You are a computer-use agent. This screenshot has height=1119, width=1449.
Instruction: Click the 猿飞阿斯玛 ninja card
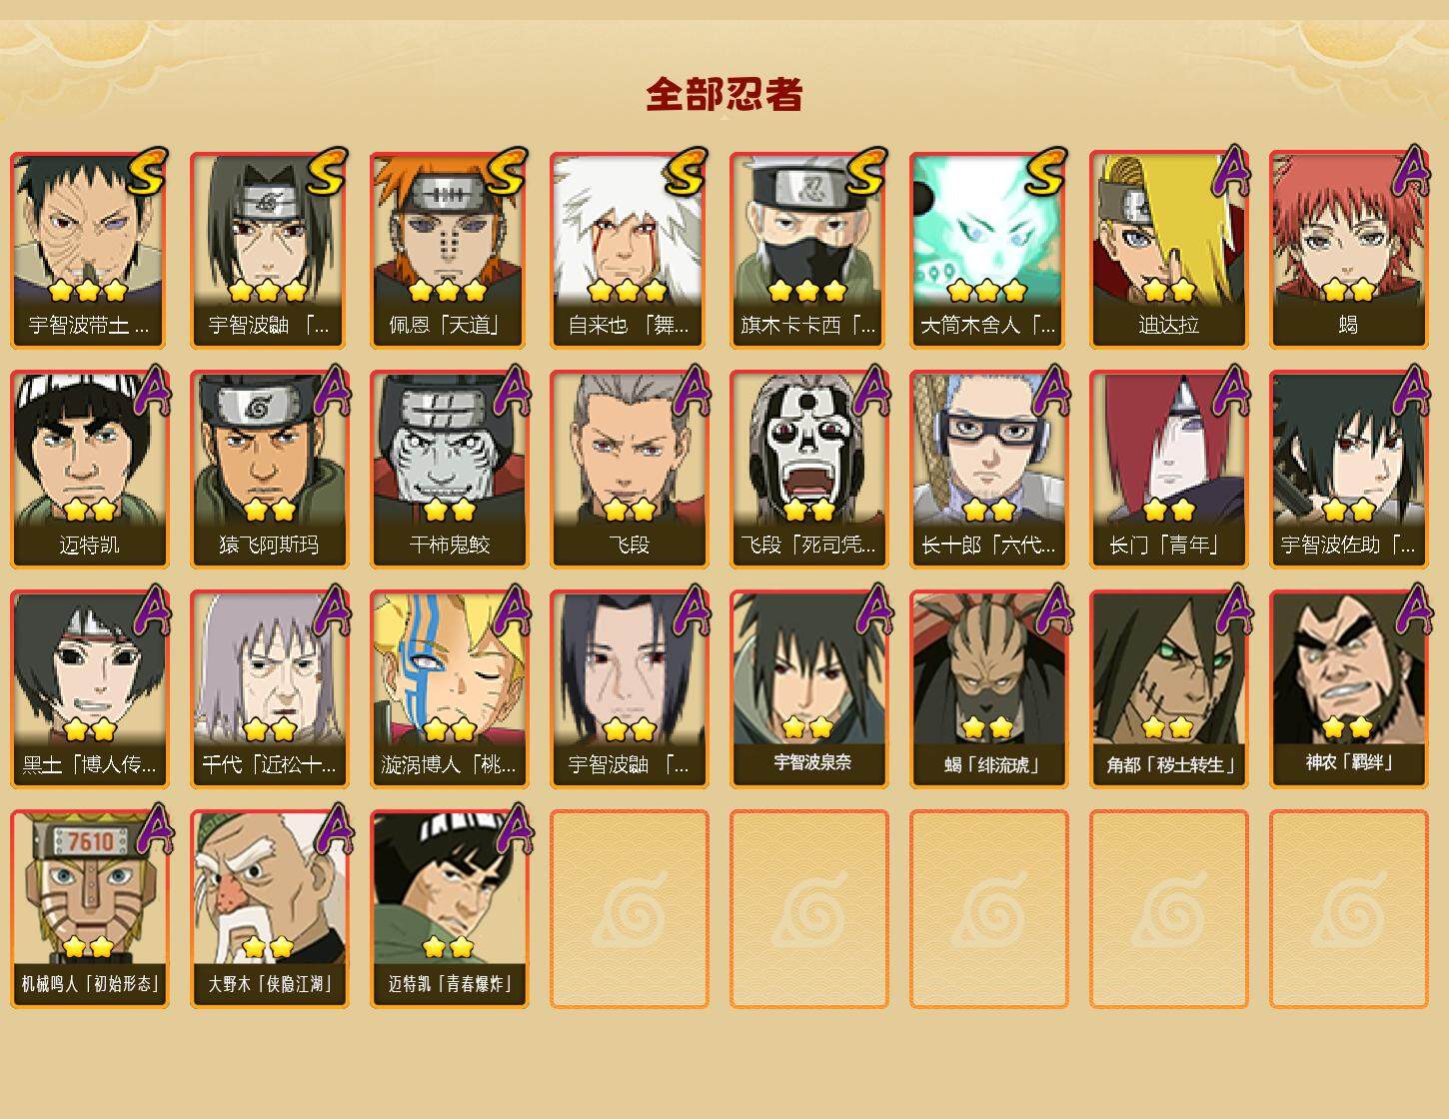(270, 470)
